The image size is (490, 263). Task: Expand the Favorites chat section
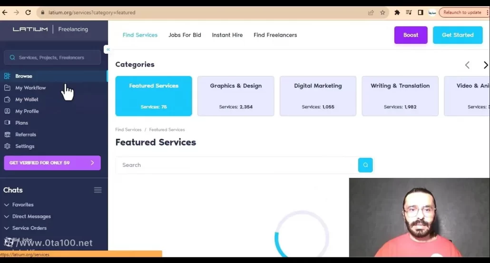tap(7, 205)
